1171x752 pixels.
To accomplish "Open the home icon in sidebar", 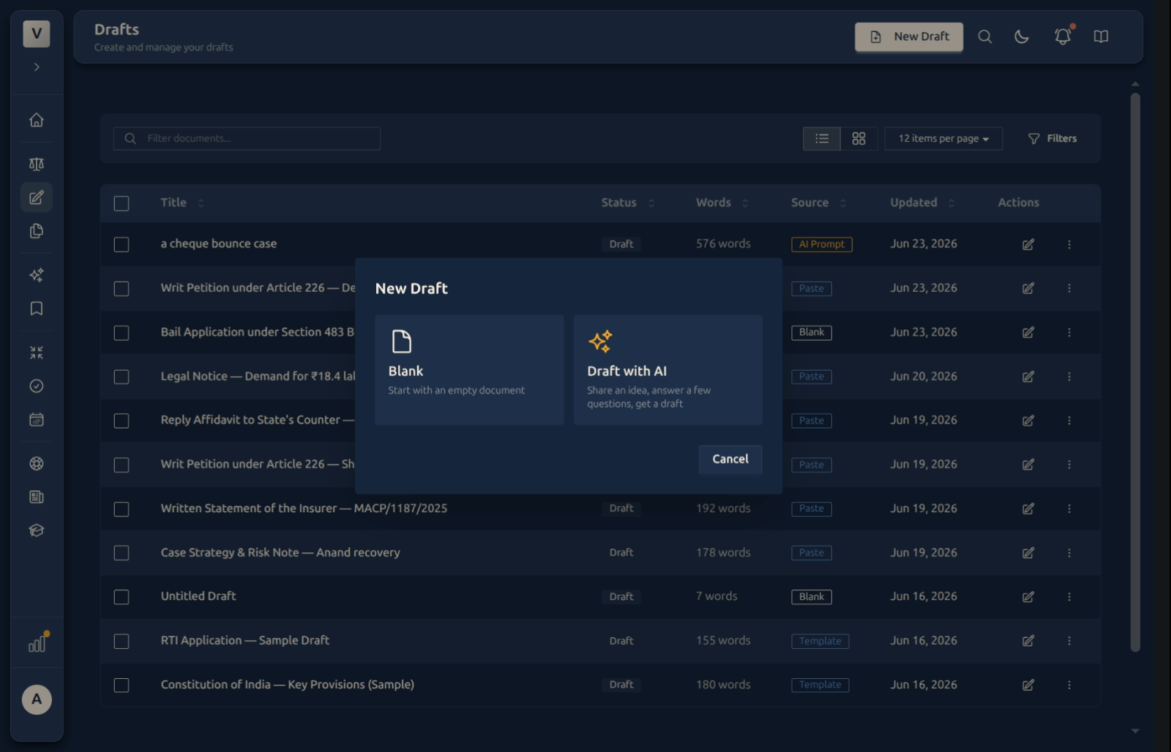I will click(x=37, y=120).
